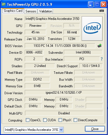
Task: Click the Driver Version field igxprd32
Action: [x=64, y=93]
